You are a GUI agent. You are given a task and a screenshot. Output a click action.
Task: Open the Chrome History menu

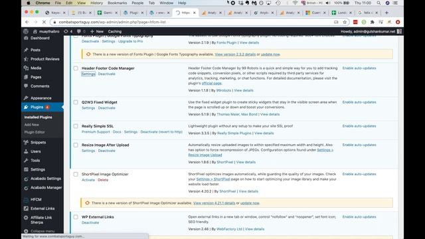[96, 3]
